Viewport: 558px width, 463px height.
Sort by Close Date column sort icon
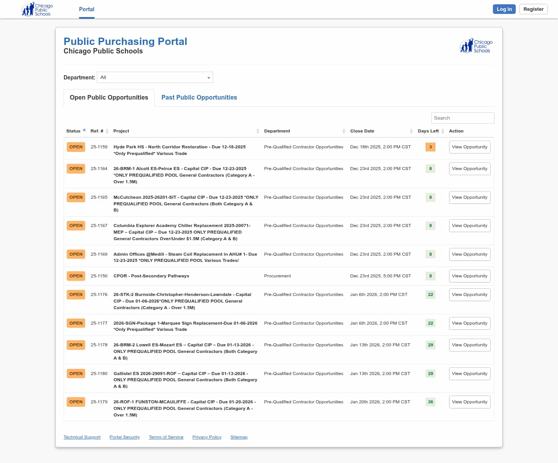411,131
